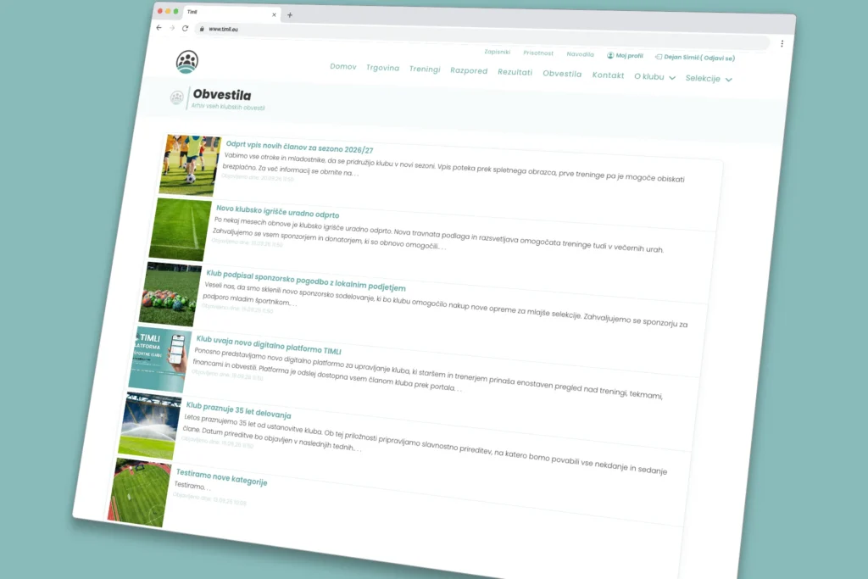The width and height of the screenshot is (868, 579).
Task: Open article 'Odprt vpis novih članov za sezono 2026/27'
Action: 299,148
